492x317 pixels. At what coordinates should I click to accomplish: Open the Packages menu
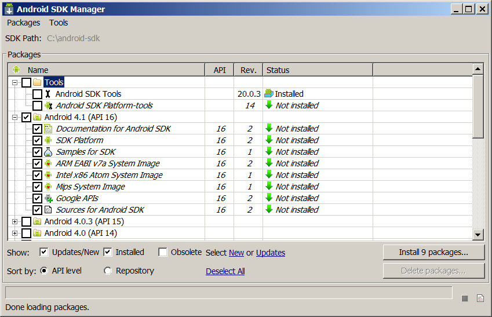coord(24,23)
